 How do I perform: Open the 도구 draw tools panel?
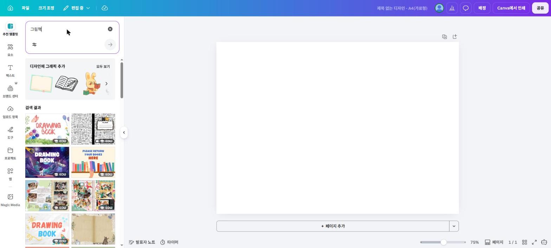[x=10, y=133]
